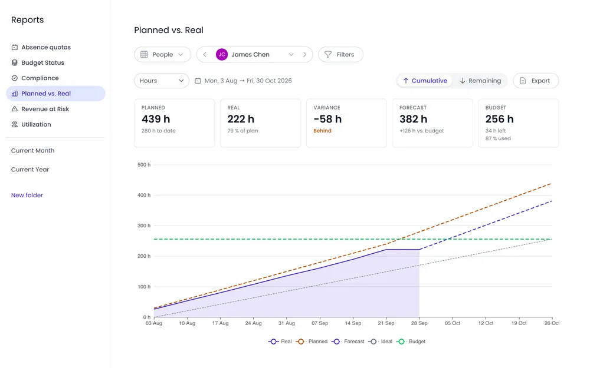Screen dimensions: 590x368
Task: Click the Export button
Action: coord(536,81)
